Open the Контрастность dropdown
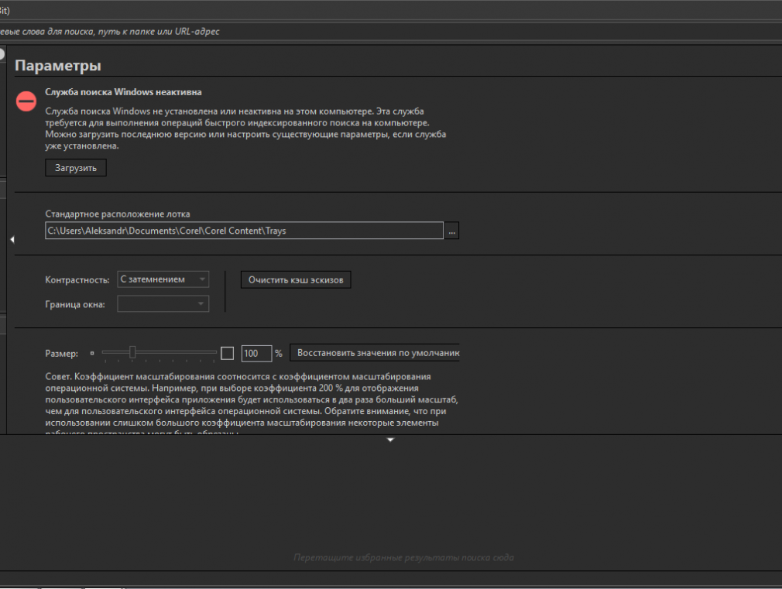This screenshot has height=589, width=782. [x=163, y=279]
